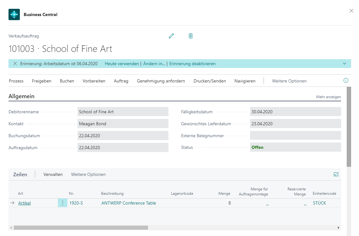This screenshot has width=359, height=236.
Task: Click the Gewünschtes Lieferdatum field
Action: tap(295, 124)
